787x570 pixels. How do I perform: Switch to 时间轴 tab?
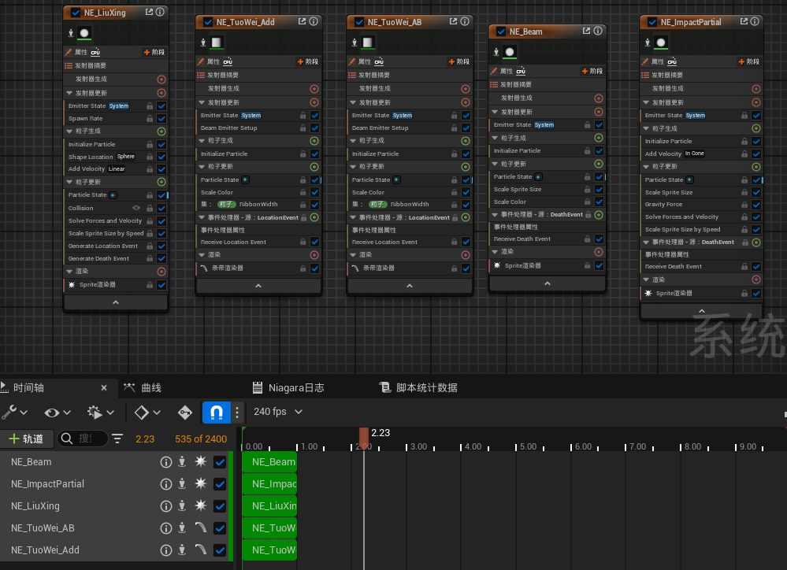pos(28,387)
